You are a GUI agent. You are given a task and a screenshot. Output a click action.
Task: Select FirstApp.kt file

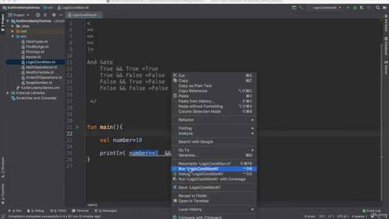[35, 52]
